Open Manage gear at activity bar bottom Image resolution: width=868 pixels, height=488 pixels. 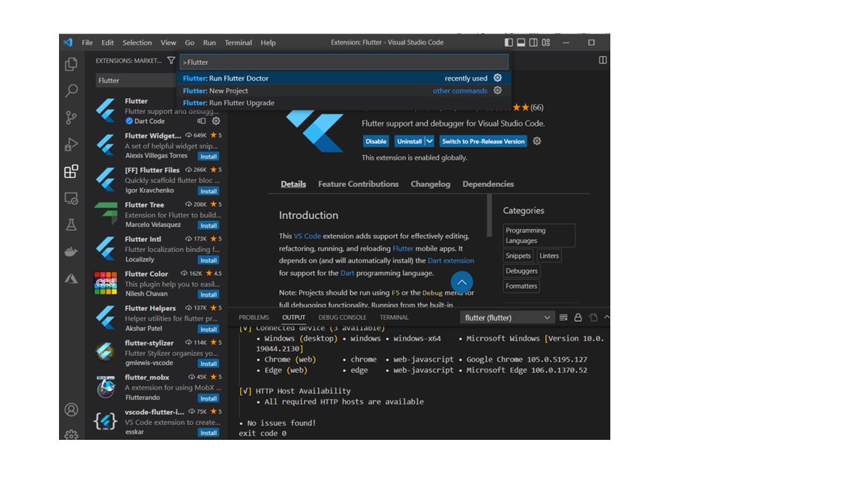[71, 434]
